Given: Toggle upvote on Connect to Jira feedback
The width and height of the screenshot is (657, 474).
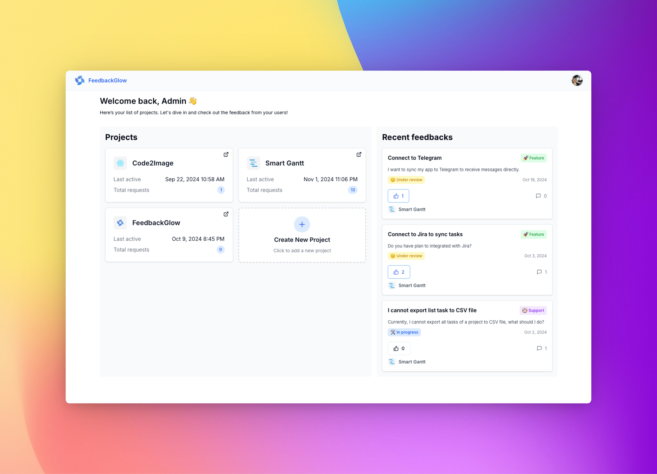Looking at the screenshot, I should click(399, 272).
